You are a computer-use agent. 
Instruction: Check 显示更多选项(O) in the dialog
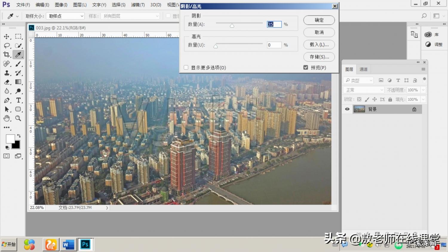tap(186, 67)
